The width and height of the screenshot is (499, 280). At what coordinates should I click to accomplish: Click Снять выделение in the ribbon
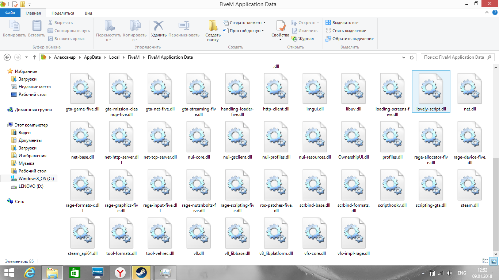click(346, 31)
